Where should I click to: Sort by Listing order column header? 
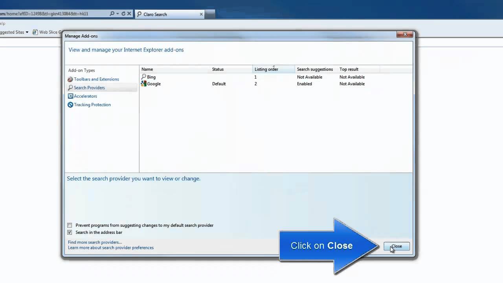click(274, 69)
